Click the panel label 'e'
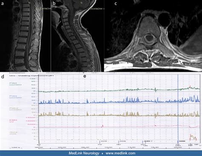 (x=85, y=76)
